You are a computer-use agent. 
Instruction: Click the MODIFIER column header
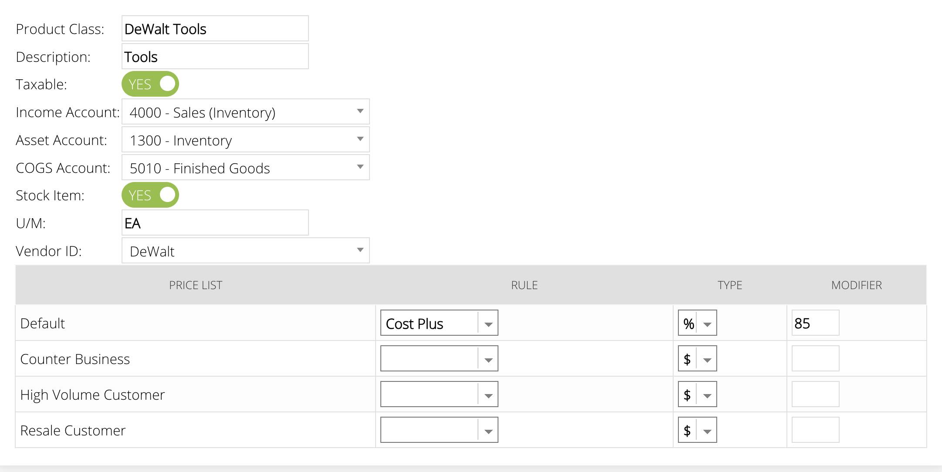click(x=857, y=285)
